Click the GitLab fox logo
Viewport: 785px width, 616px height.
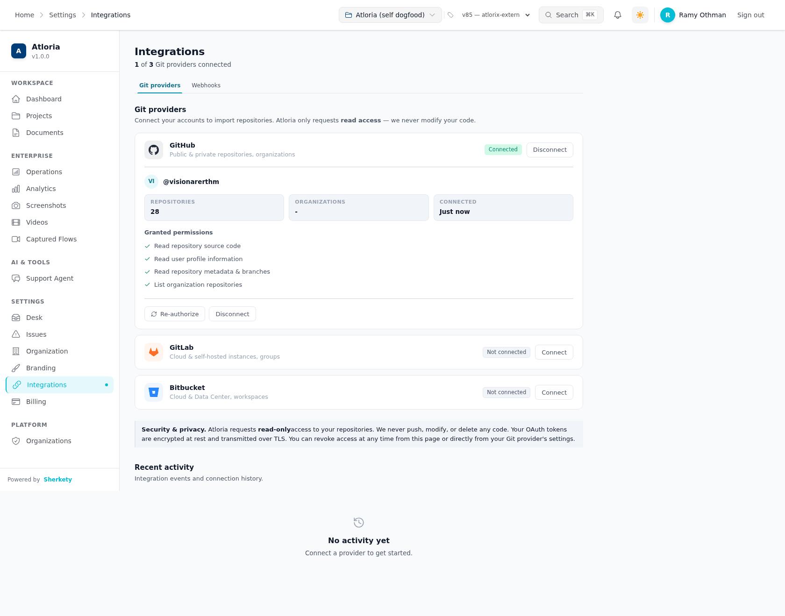click(x=154, y=352)
